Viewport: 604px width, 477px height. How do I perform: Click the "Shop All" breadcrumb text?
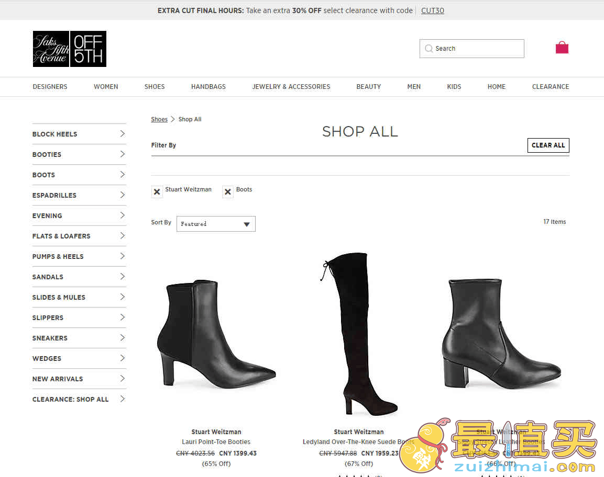coord(190,119)
